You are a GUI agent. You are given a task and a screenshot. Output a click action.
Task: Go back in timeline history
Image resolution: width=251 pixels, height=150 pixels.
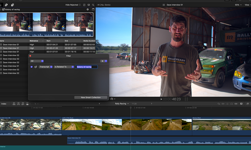click(x=99, y=103)
